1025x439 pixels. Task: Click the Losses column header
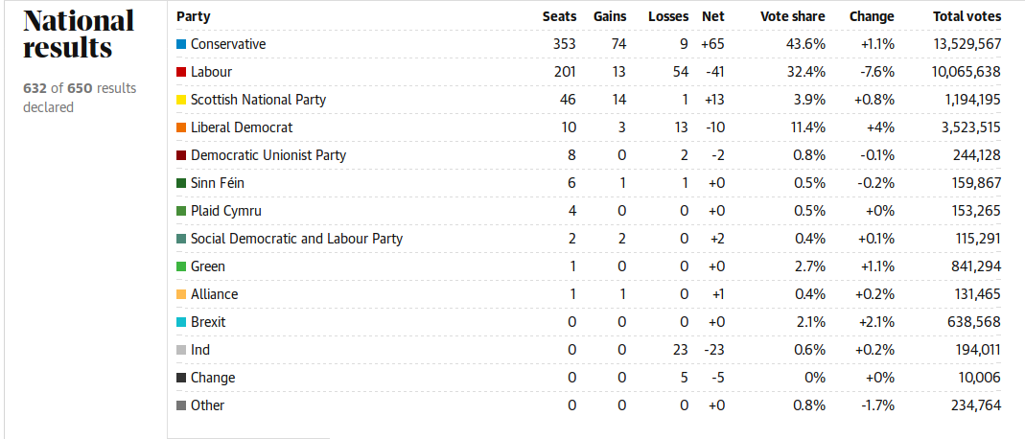click(667, 16)
